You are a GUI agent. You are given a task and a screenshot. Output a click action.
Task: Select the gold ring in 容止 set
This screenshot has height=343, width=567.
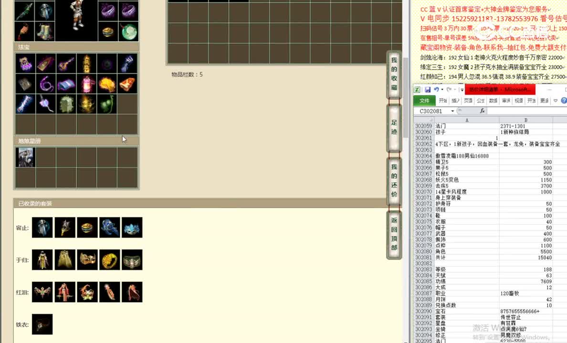point(87,227)
